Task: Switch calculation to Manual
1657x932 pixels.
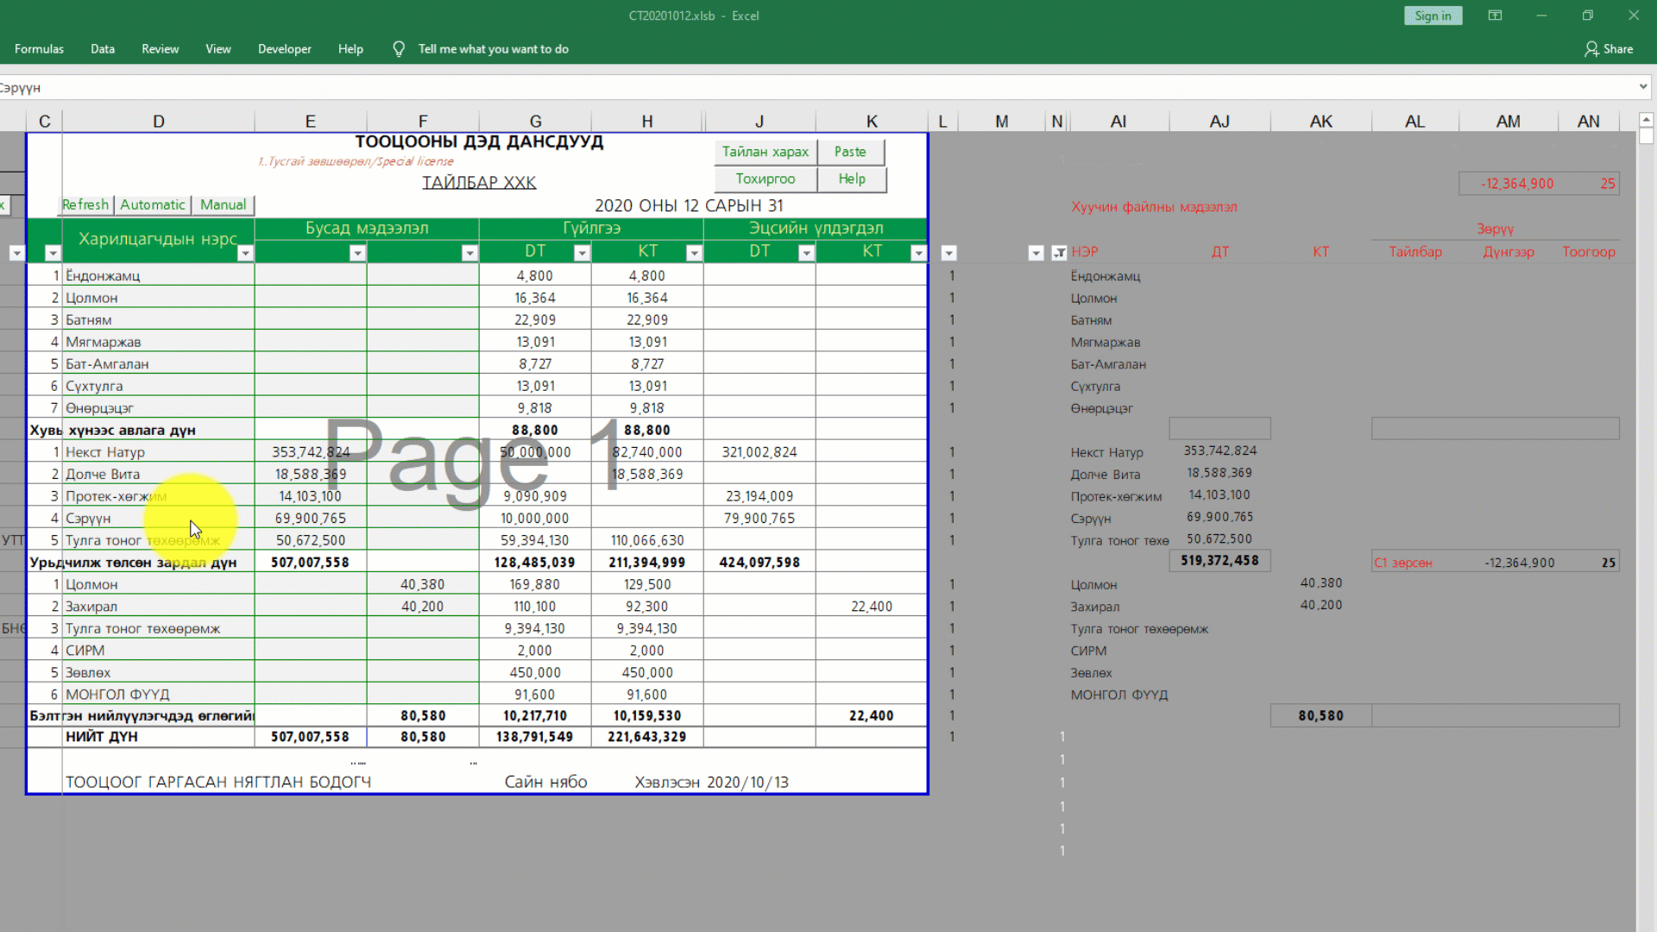Action: click(x=223, y=205)
